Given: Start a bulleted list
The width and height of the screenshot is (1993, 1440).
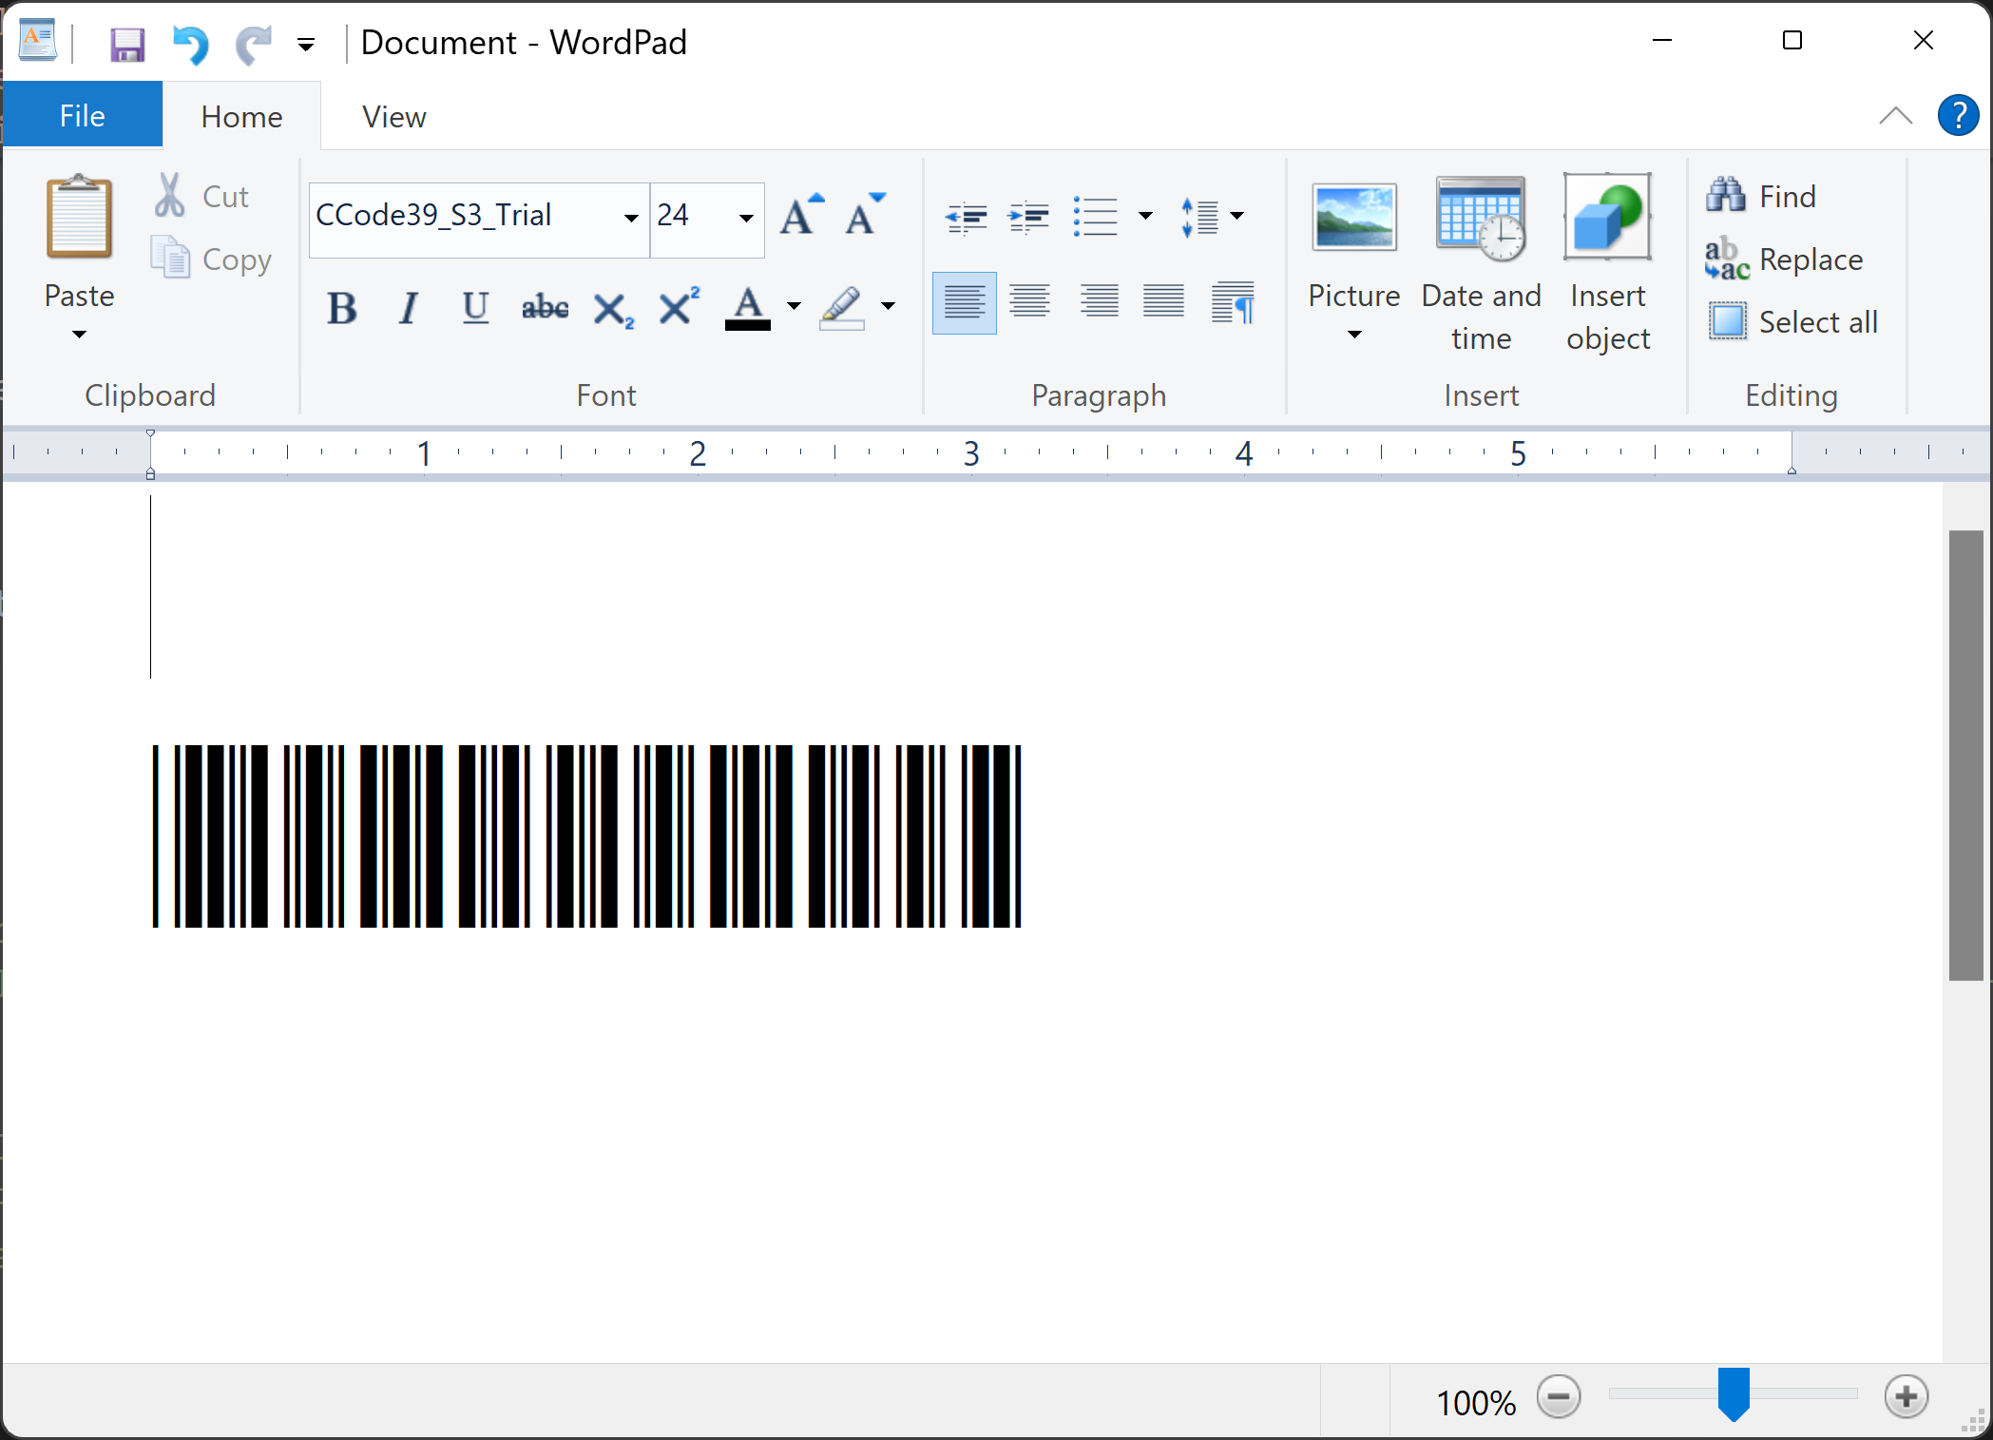Looking at the screenshot, I should pos(1095,217).
